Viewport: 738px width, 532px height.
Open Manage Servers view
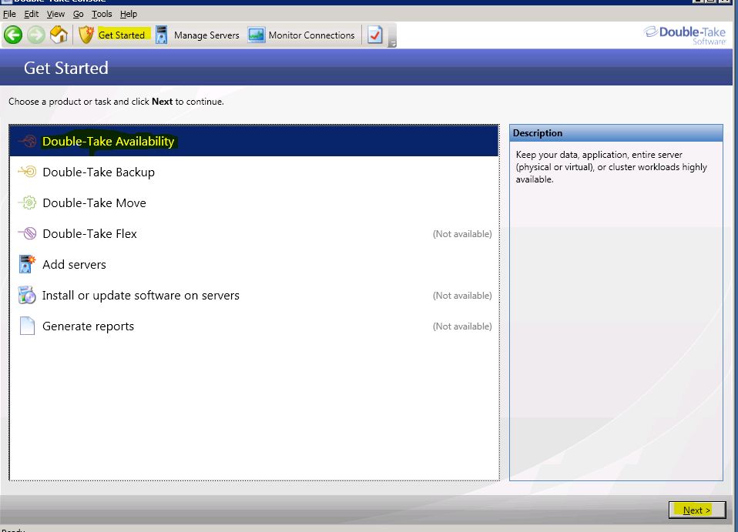click(206, 35)
